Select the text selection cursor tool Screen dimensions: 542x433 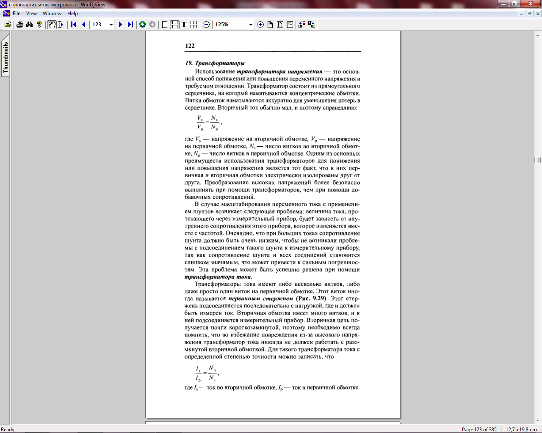(61, 25)
